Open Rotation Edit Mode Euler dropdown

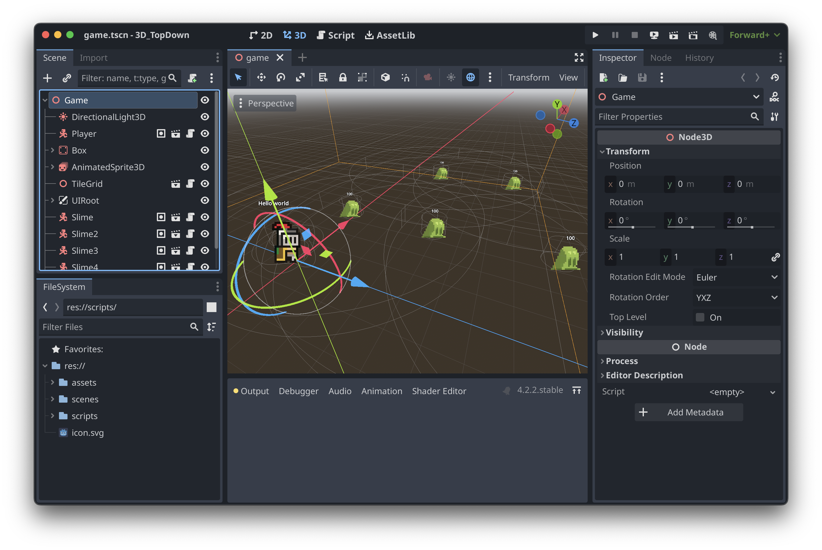(x=736, y=277)
